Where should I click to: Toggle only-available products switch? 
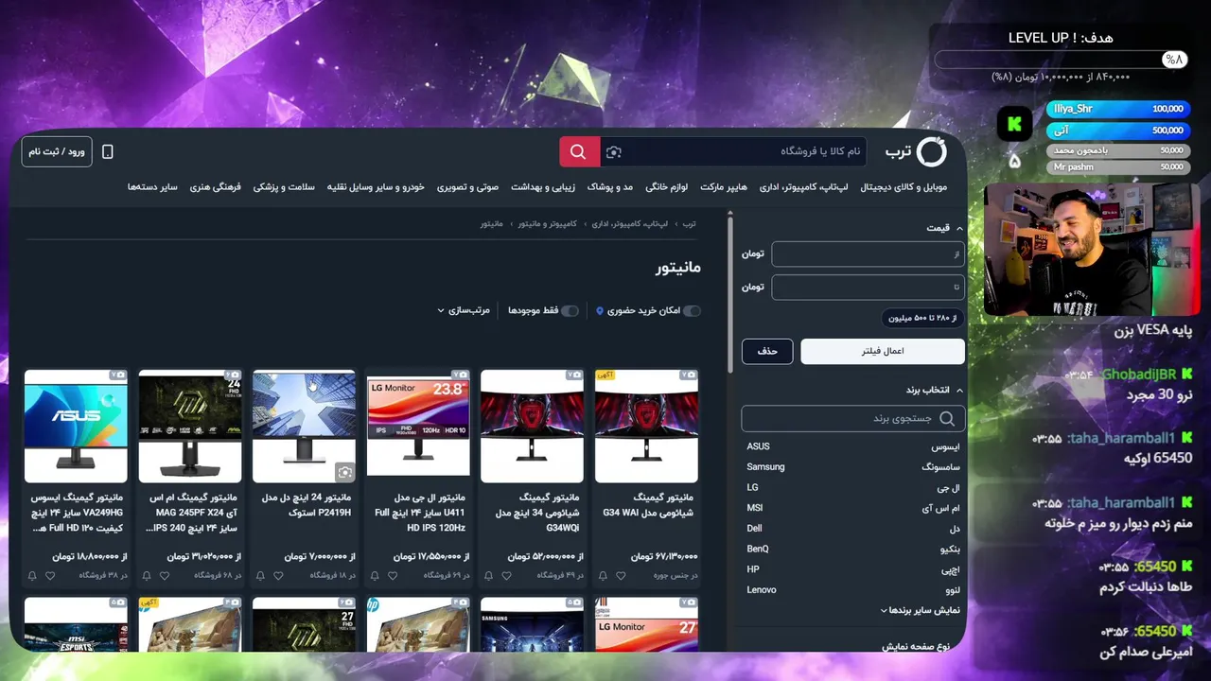pyautogui.click(x=570, y=310)
